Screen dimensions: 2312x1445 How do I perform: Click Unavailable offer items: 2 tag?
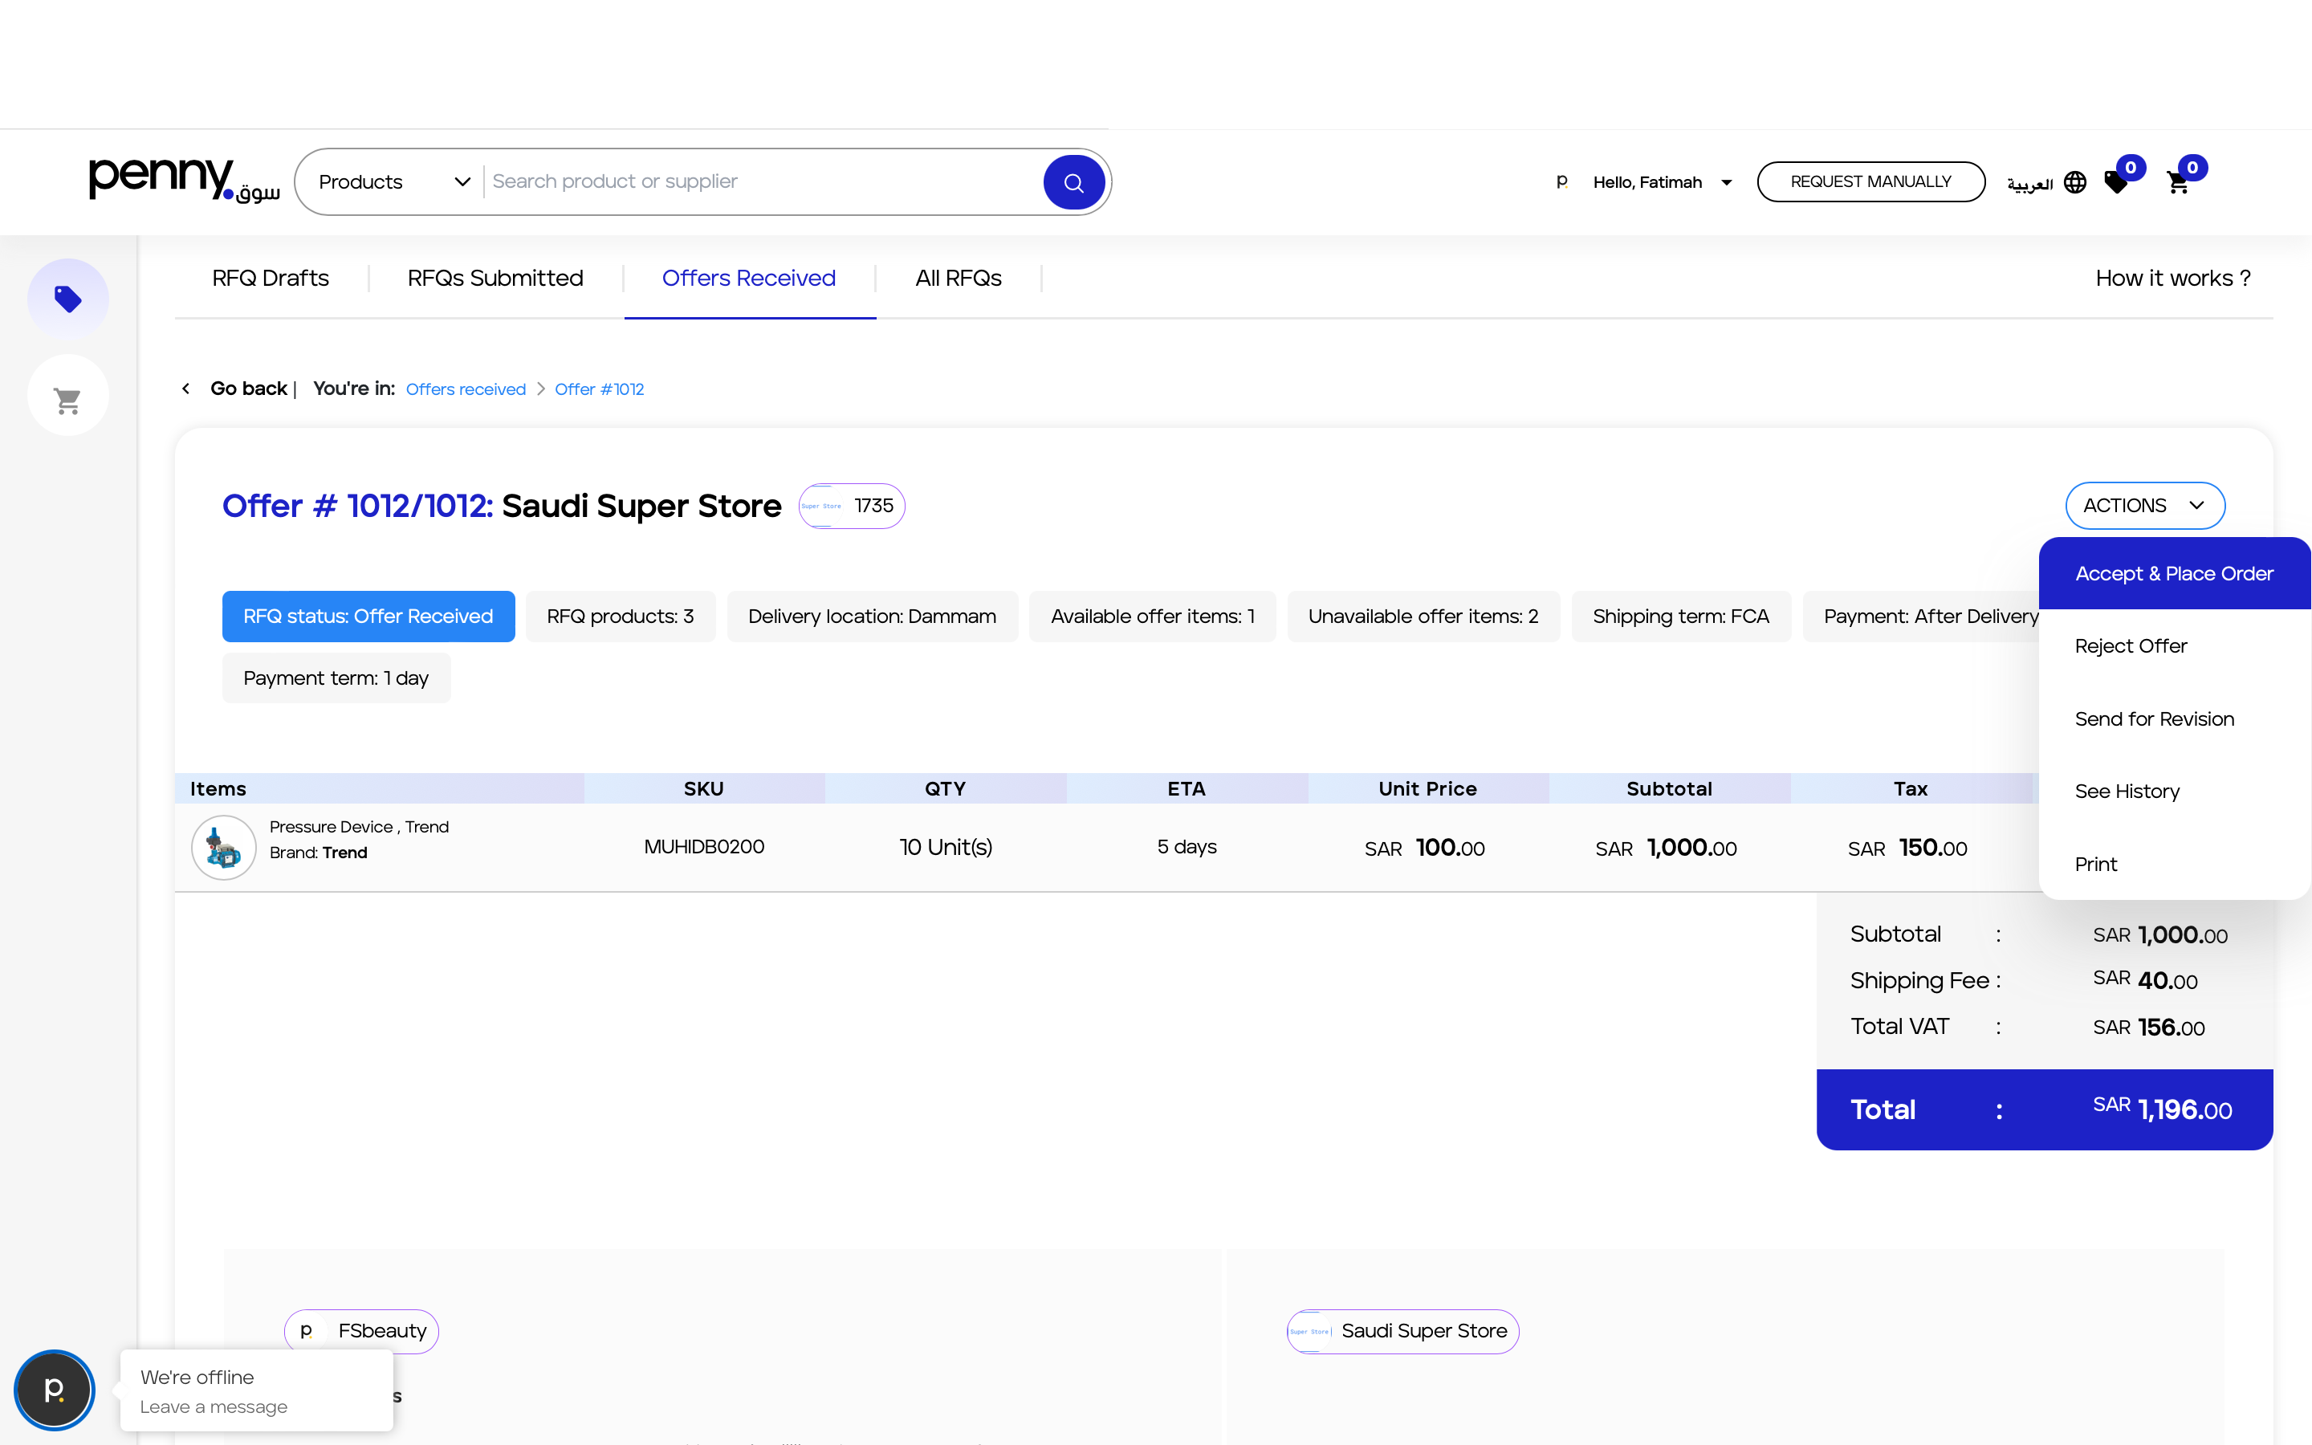tap(1423, 617)
